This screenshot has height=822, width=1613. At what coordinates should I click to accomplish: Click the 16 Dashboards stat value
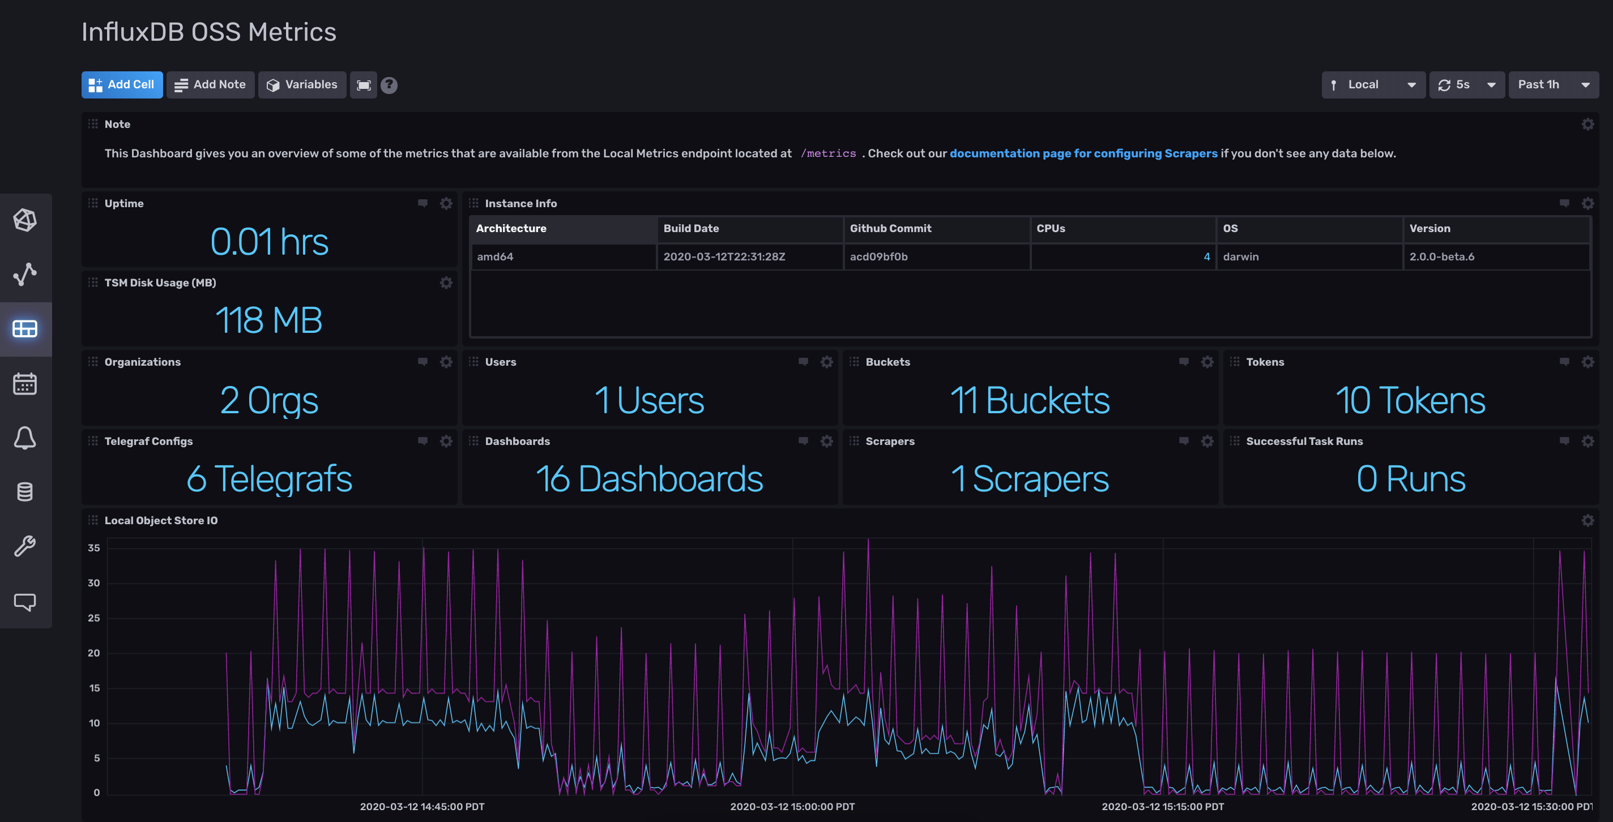click(x=649, y=479)
